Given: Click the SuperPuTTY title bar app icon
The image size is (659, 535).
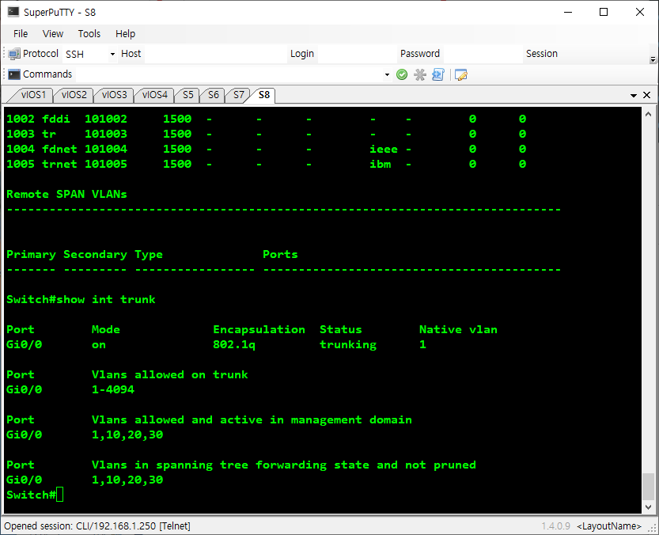Looking at the screenshot, I should [x=13, y=12].
